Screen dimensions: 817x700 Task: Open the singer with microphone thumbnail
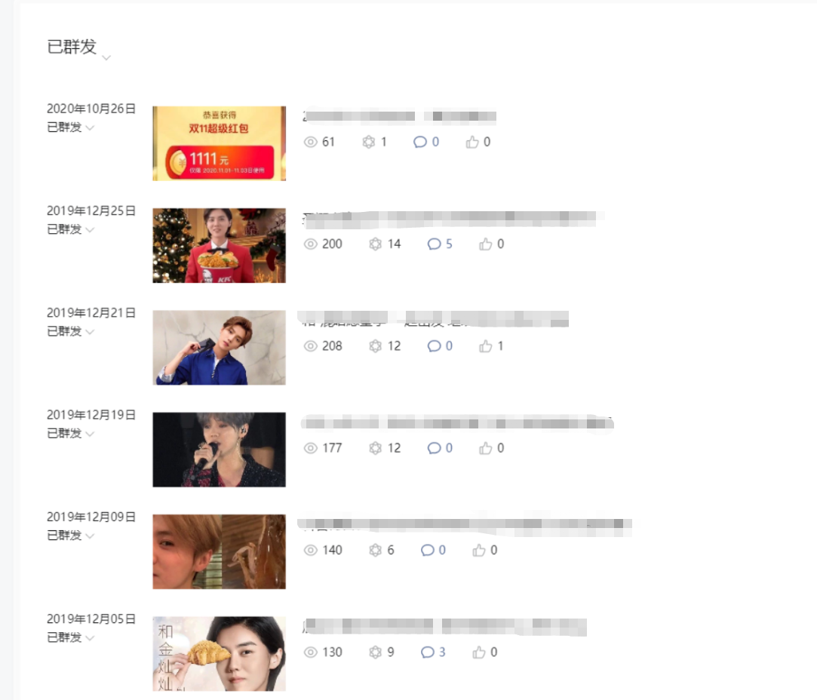click(219, 450)
